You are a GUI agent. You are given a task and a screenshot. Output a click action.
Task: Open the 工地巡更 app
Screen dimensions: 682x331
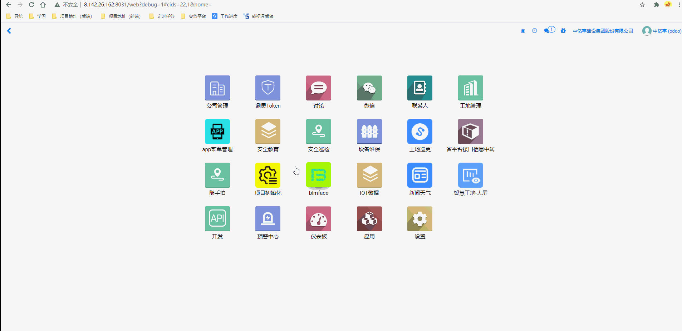coord(420,132)
